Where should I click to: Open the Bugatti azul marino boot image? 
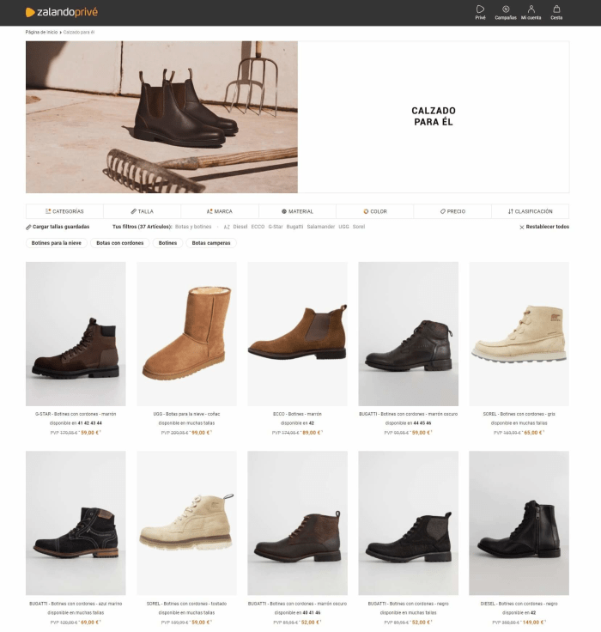pos(76,523)
